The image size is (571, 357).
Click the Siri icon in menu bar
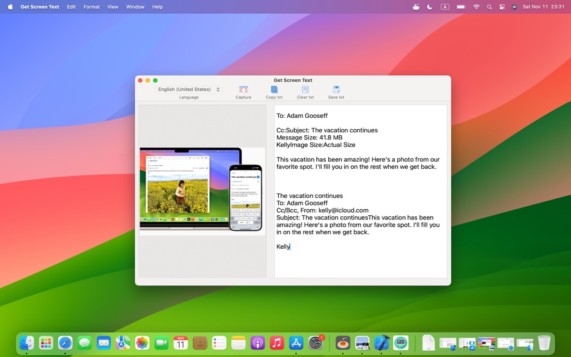pyautogui.click(x=514, y=7)
